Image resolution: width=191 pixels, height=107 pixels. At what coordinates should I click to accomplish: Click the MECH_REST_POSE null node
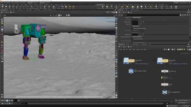pyautogui.click(x=131, y=71)
